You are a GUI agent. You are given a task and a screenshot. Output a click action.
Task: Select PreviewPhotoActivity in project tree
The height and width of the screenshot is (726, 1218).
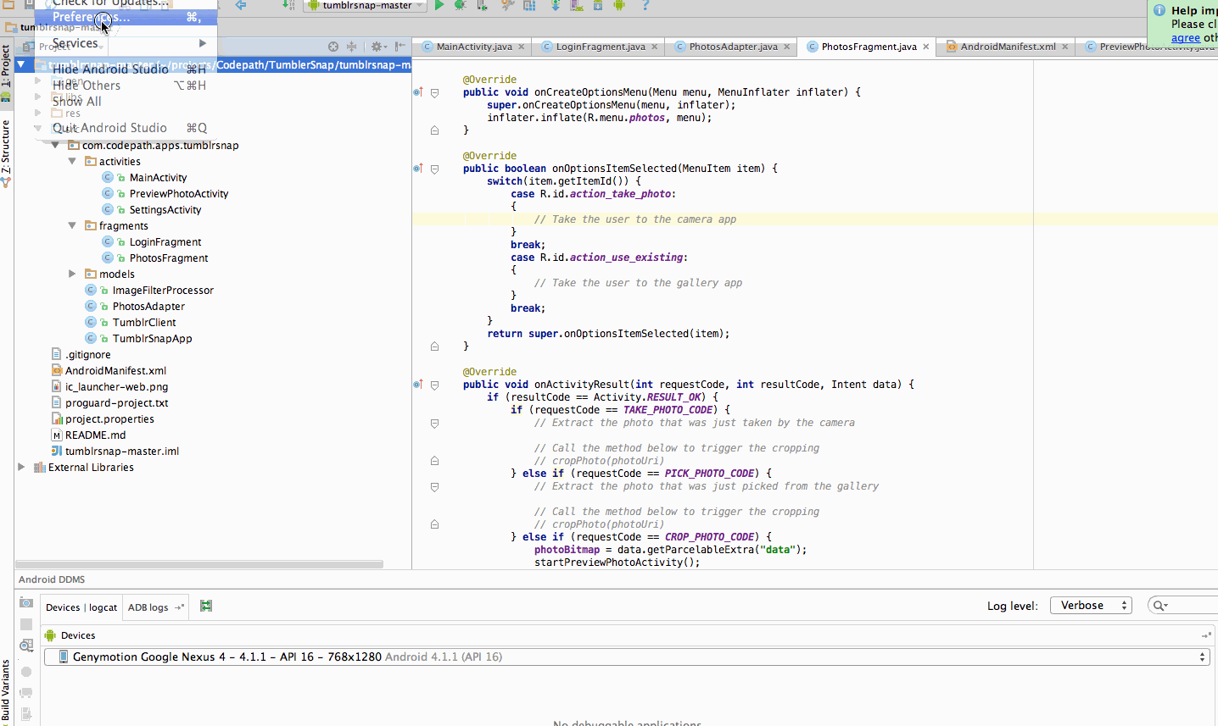tap(179, 193)
